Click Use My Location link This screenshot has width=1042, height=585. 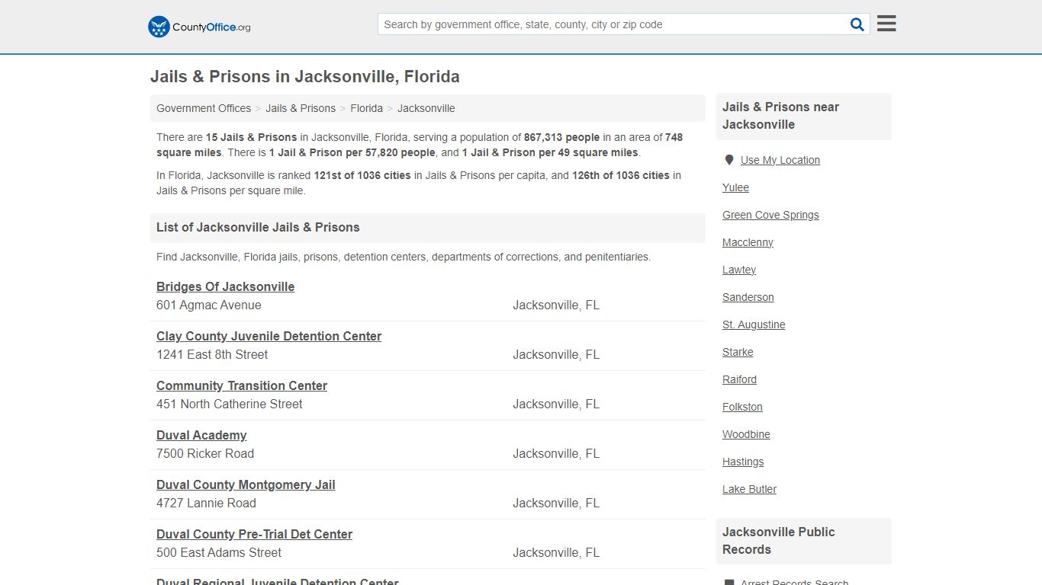[x=780, y=160]
